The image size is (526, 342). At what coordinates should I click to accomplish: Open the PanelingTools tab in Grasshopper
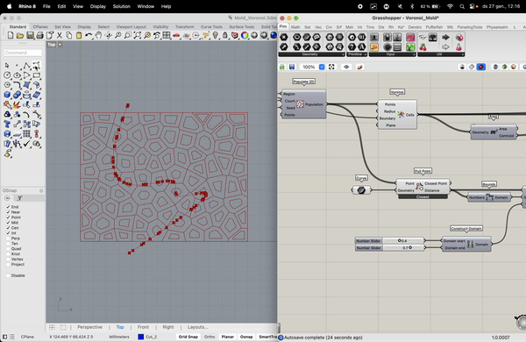tap(470, 27)
